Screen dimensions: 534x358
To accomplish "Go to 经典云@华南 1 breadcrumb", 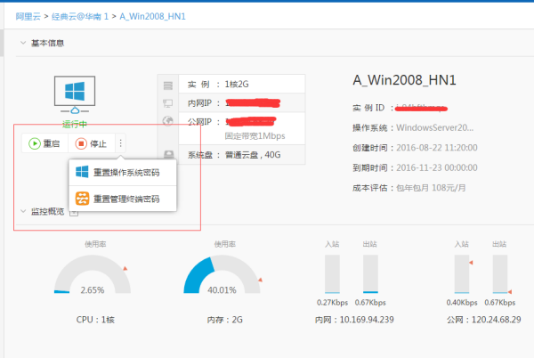I will (x=80, y=16).
